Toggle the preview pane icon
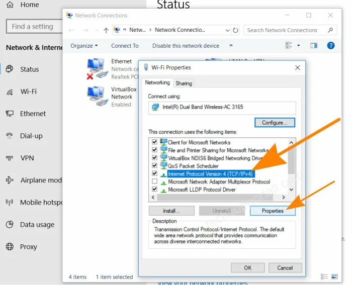 coord(314,46)
